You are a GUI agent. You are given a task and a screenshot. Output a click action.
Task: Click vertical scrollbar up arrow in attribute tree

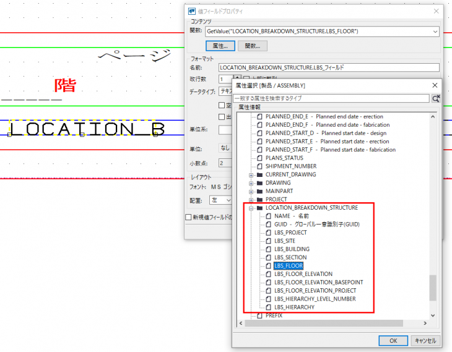pyautogui.click(x=433, y=117)
